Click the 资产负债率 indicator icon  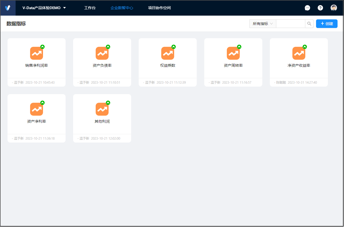coord(102,53)
